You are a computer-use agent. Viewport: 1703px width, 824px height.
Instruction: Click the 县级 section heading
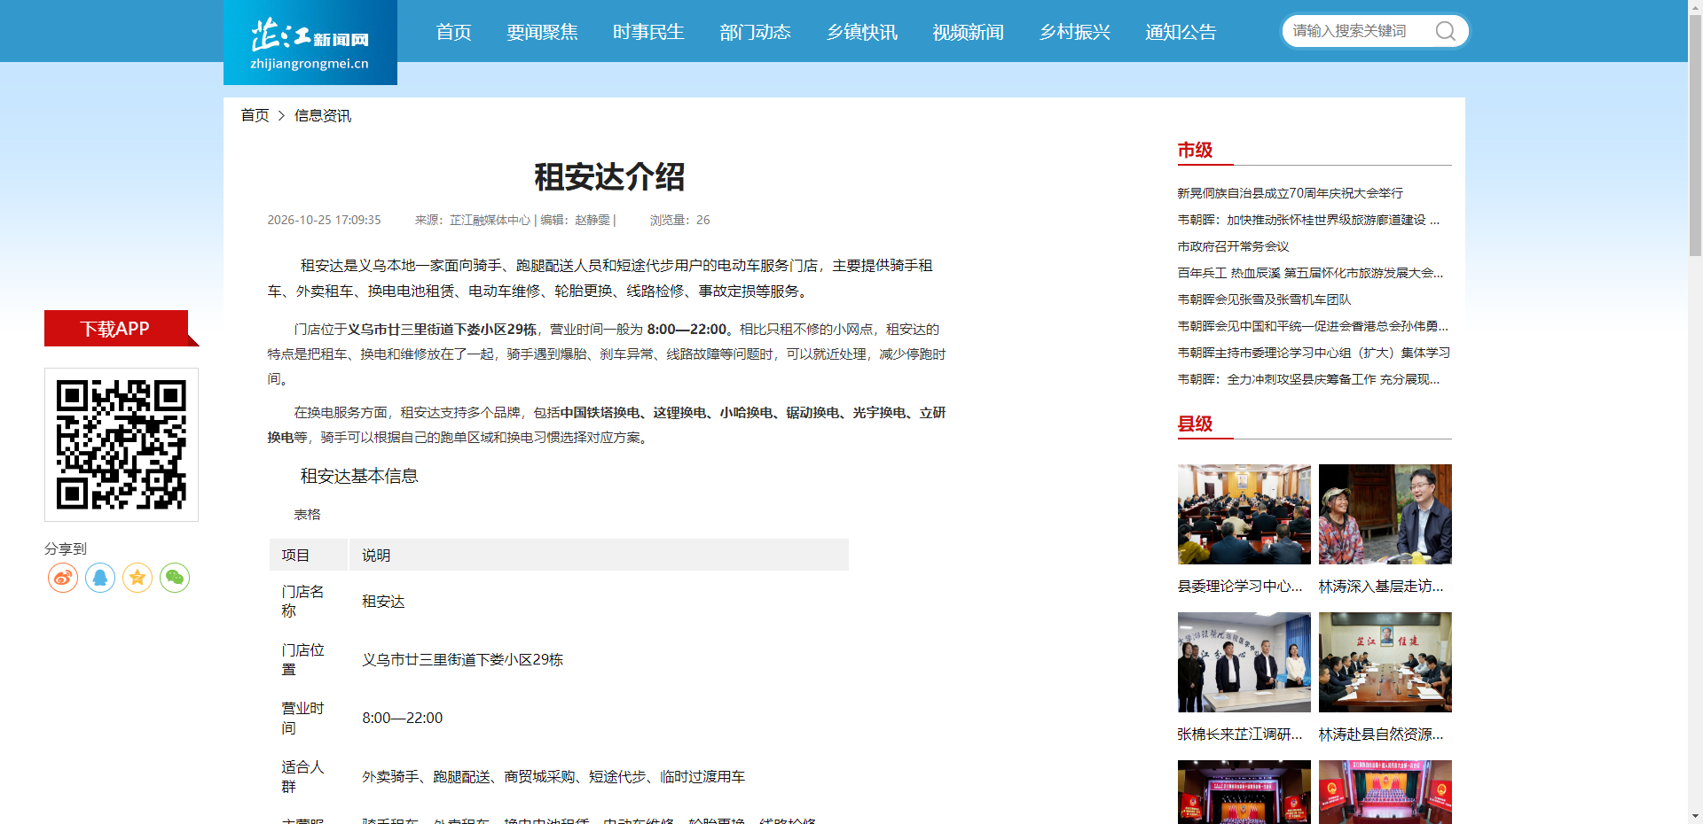click(x=1195, y=424)
